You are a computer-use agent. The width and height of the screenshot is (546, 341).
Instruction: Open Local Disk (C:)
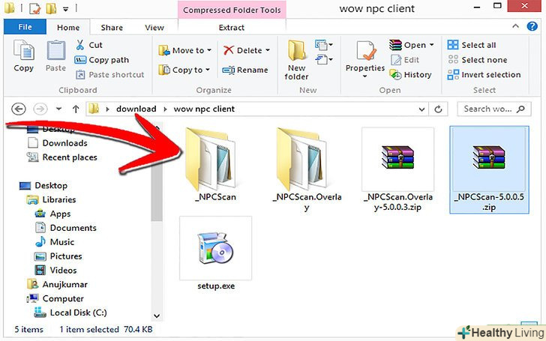(x=70, y=313)
